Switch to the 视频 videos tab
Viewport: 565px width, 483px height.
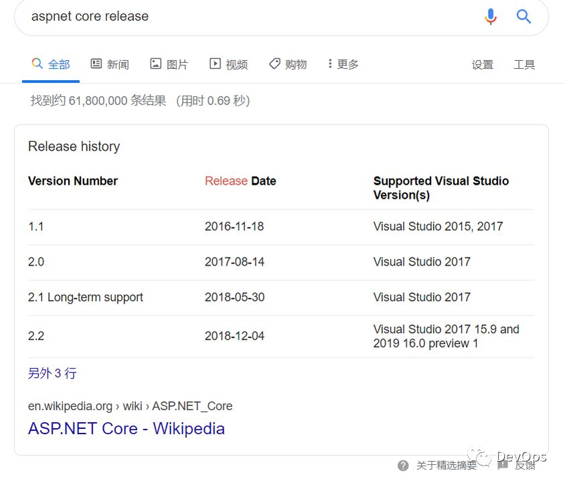[x=228, y=64]
